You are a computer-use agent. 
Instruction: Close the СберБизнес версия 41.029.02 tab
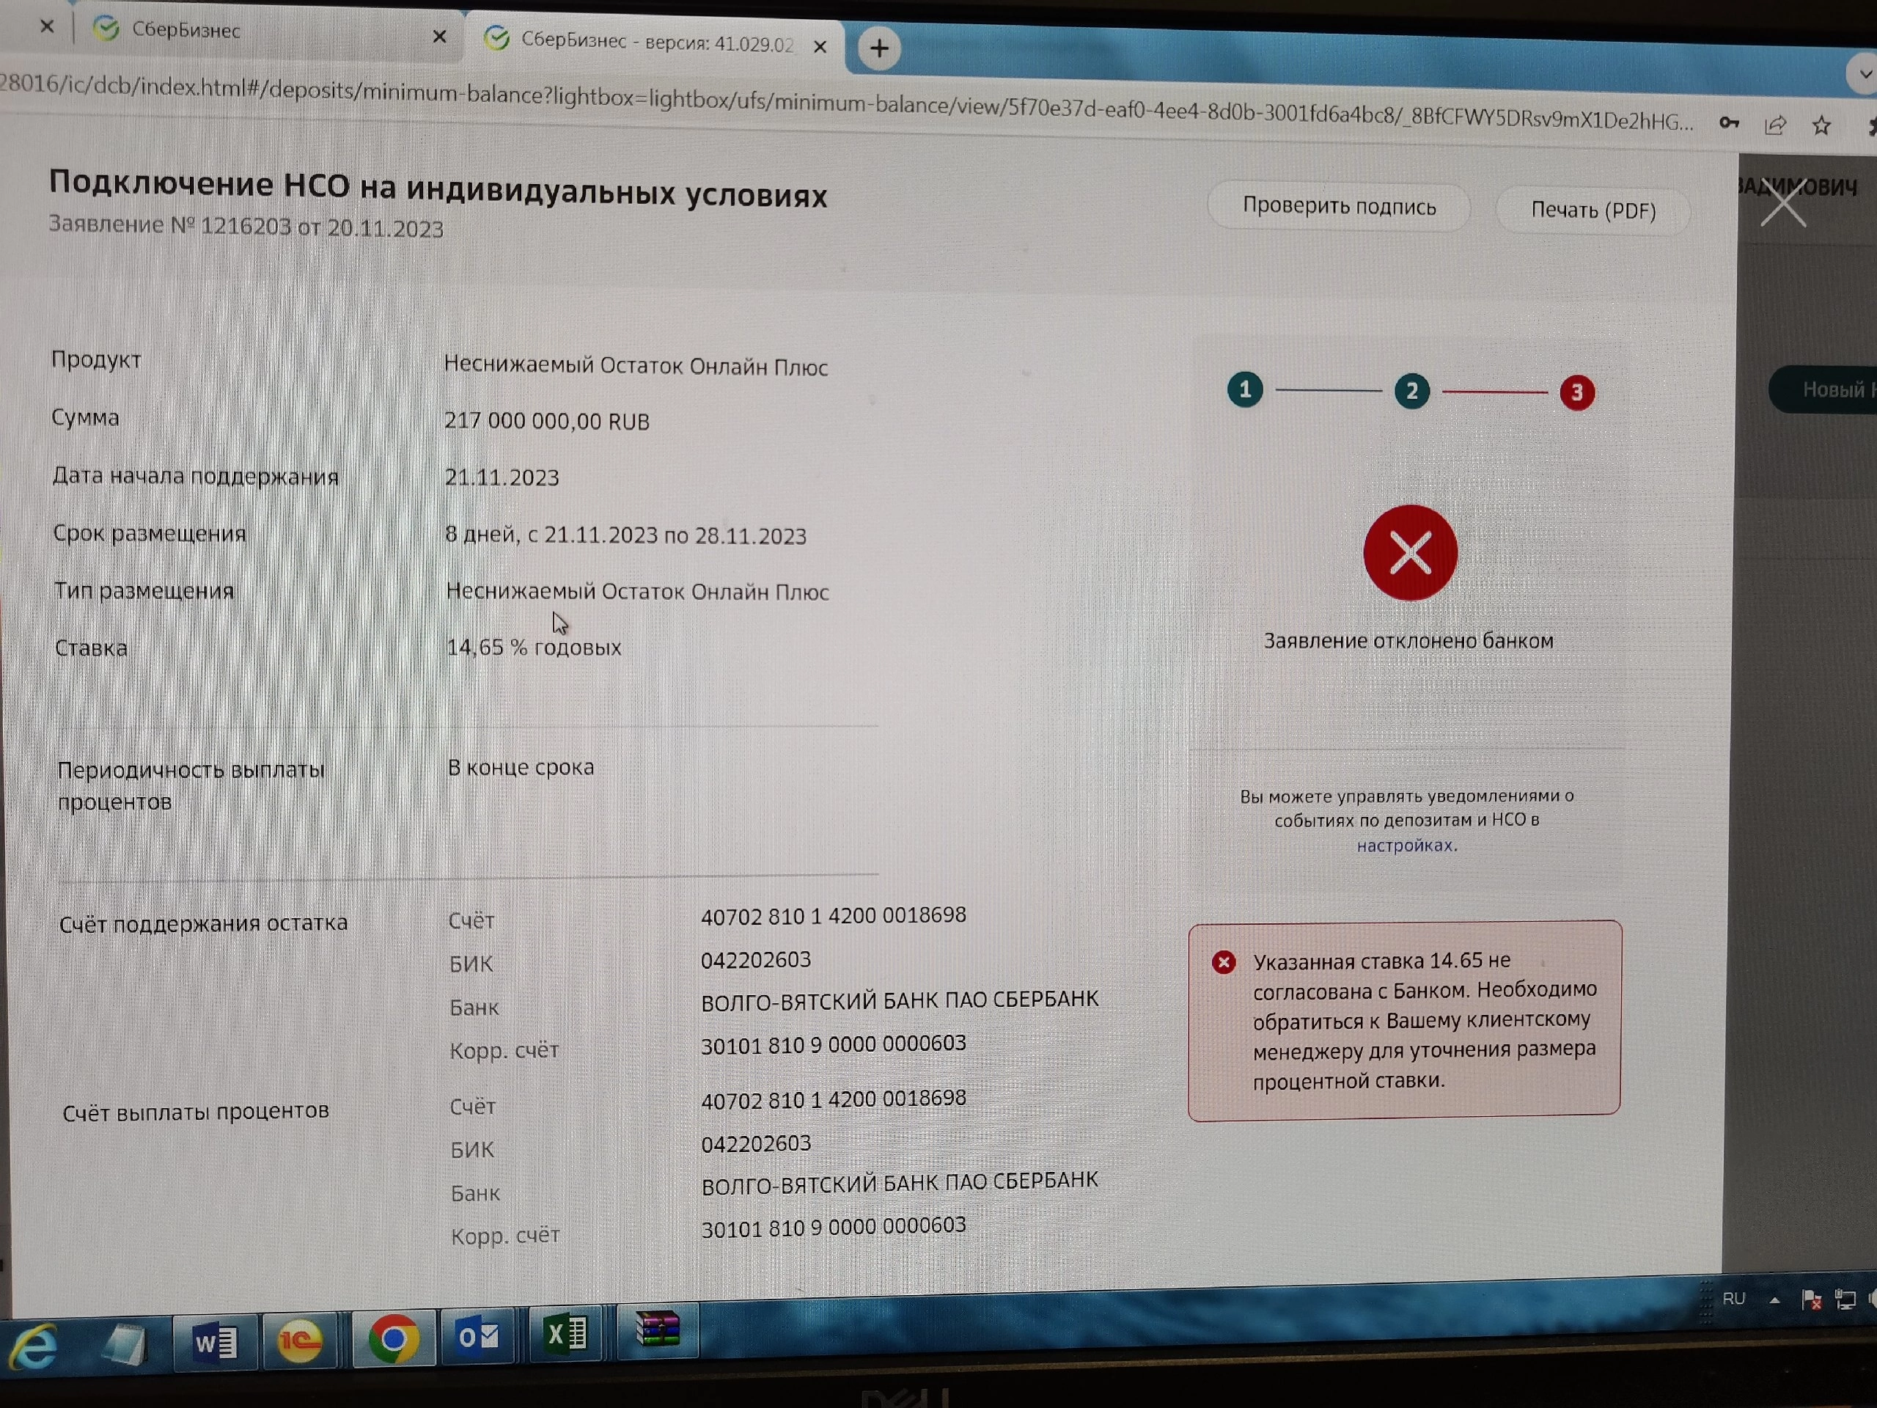pos(820,47)
